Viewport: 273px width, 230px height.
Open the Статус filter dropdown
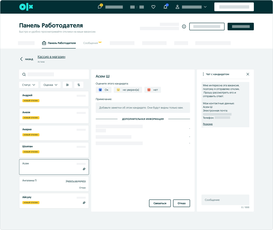[29, 85]
